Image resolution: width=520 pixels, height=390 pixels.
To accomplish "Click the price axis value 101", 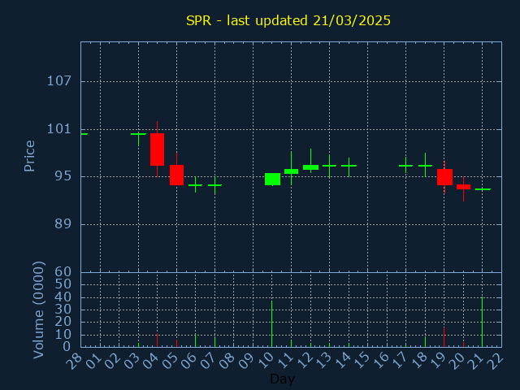I will pos(59,129).
